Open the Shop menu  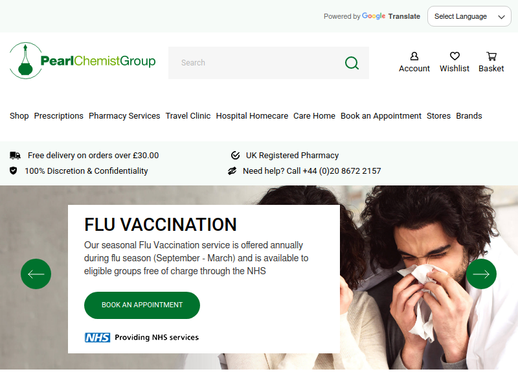point(19,116)
